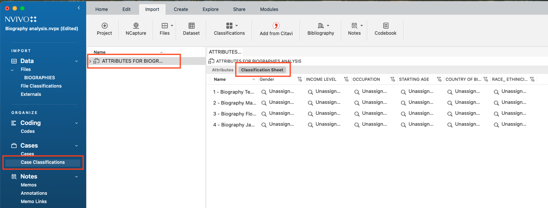Click Add from Citavi icon
This screenshot has height=208, width=548.
tap(276, 26)
